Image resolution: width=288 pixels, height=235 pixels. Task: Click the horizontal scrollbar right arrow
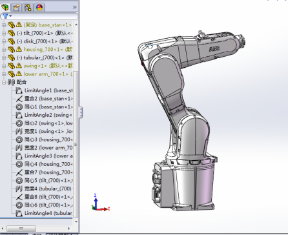[69, 229]
